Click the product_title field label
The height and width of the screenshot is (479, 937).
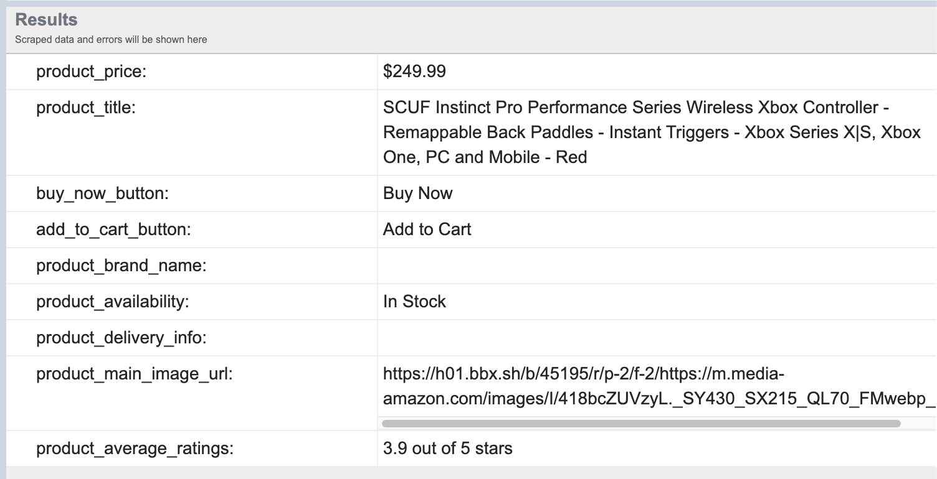[x=85, y=108]
